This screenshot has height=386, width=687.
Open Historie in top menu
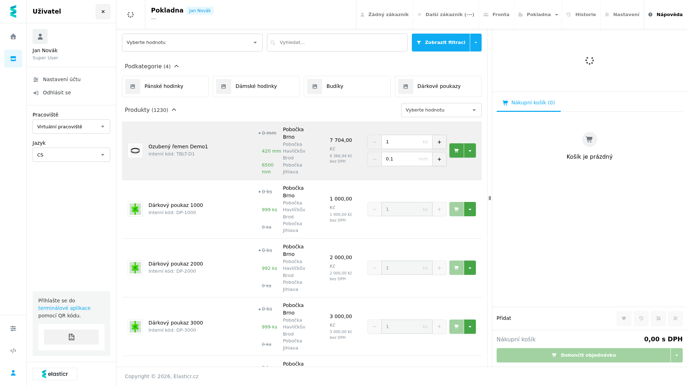[581, 15]
